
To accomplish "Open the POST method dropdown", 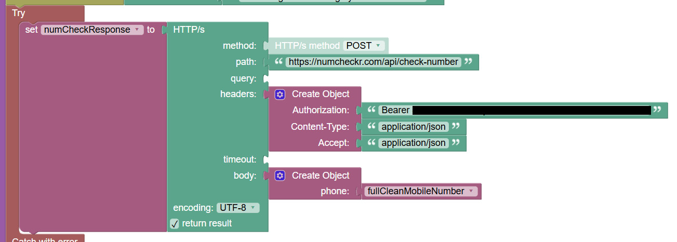I will pos(365,46).
